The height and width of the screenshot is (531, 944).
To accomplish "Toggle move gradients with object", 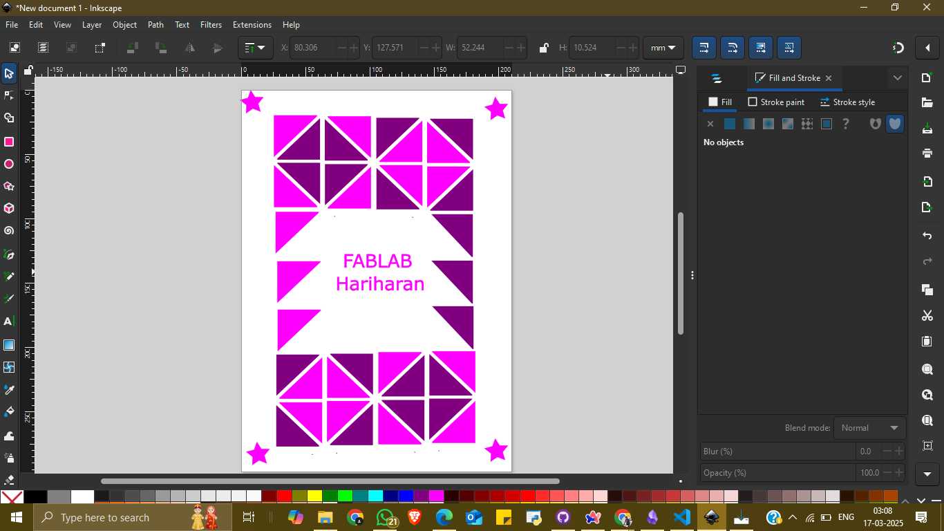I will click(x=761, y=48).
